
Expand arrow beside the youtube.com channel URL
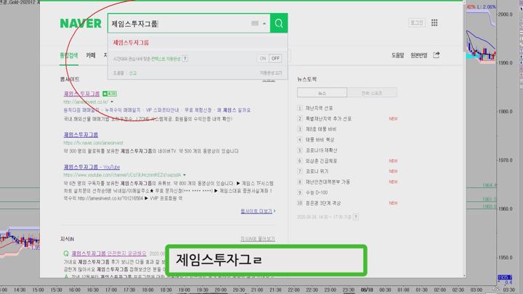coord(185,175)
